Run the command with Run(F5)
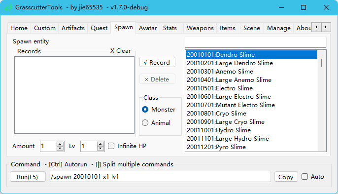 click(x=28, y=177)
